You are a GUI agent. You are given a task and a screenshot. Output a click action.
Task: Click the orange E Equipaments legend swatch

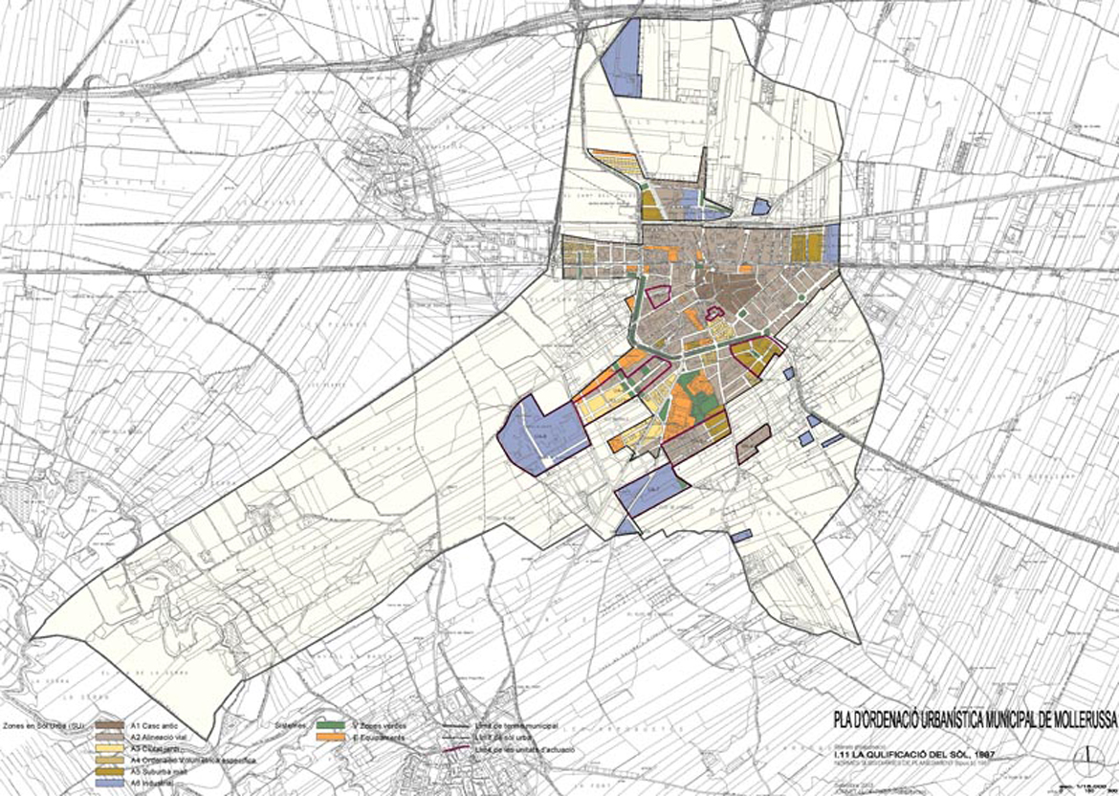click(330, 737)
